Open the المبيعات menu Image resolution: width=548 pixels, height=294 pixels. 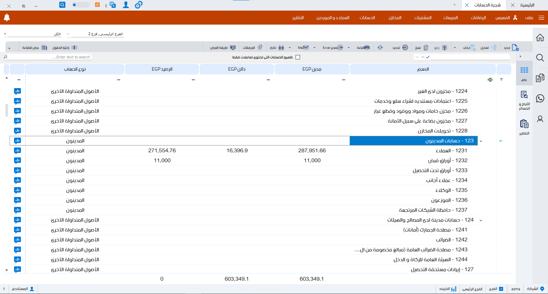click(x=450, y=18)
